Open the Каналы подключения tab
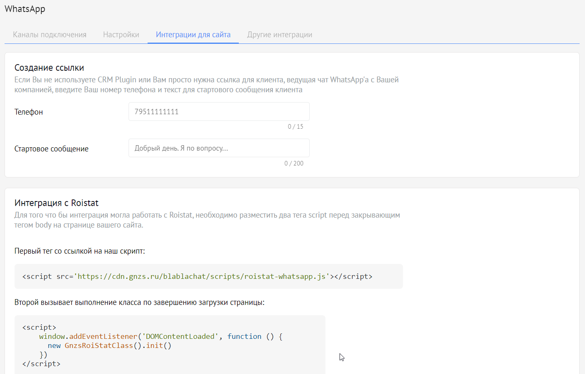 tap(50, 35)
